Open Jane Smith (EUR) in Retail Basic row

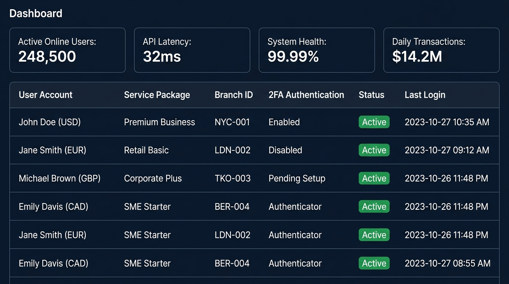(x=52, y=150)
